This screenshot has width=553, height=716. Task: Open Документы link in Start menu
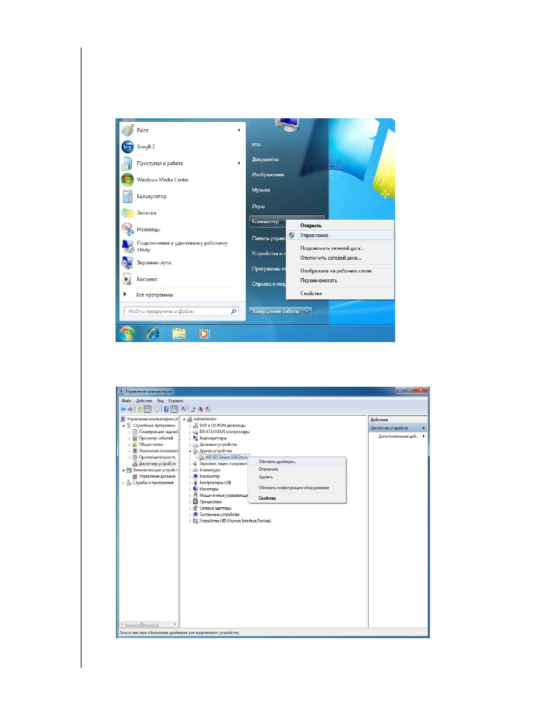pyautogui.click(x=265, y=159)
